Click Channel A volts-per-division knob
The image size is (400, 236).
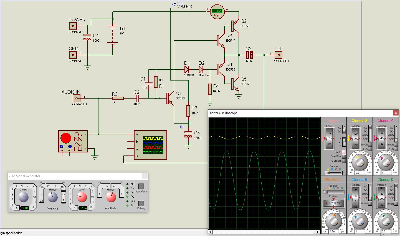pos(360,163)
